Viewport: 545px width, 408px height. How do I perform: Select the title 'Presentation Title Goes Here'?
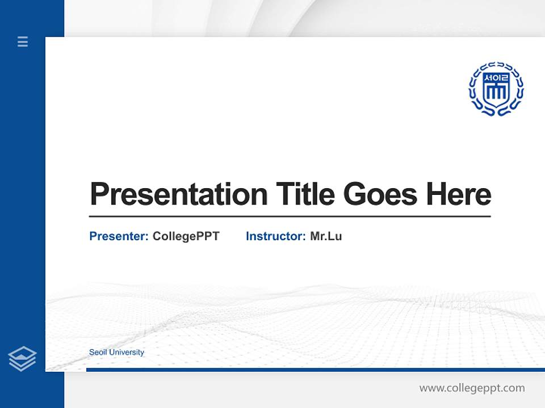290,194
